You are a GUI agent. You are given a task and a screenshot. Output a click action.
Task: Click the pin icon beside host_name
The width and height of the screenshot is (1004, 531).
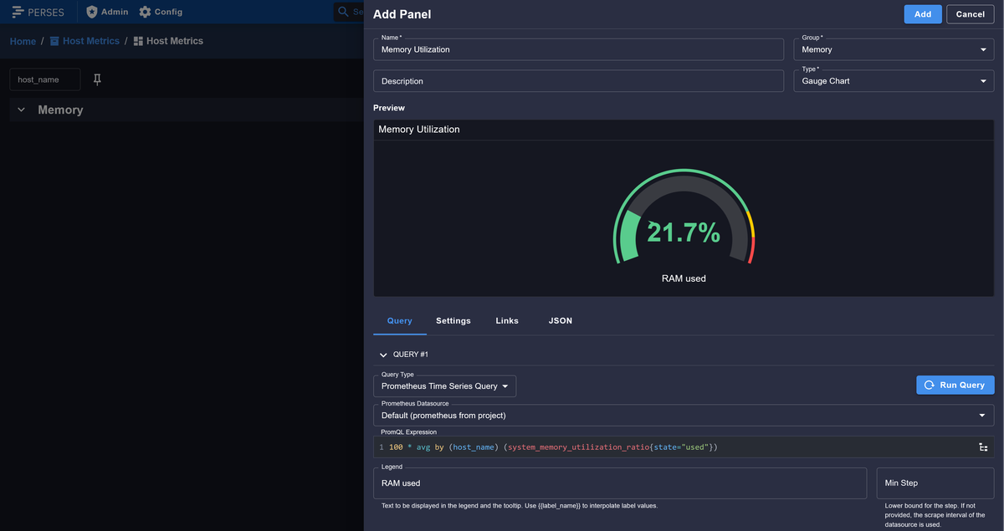(x=97, y=79)
